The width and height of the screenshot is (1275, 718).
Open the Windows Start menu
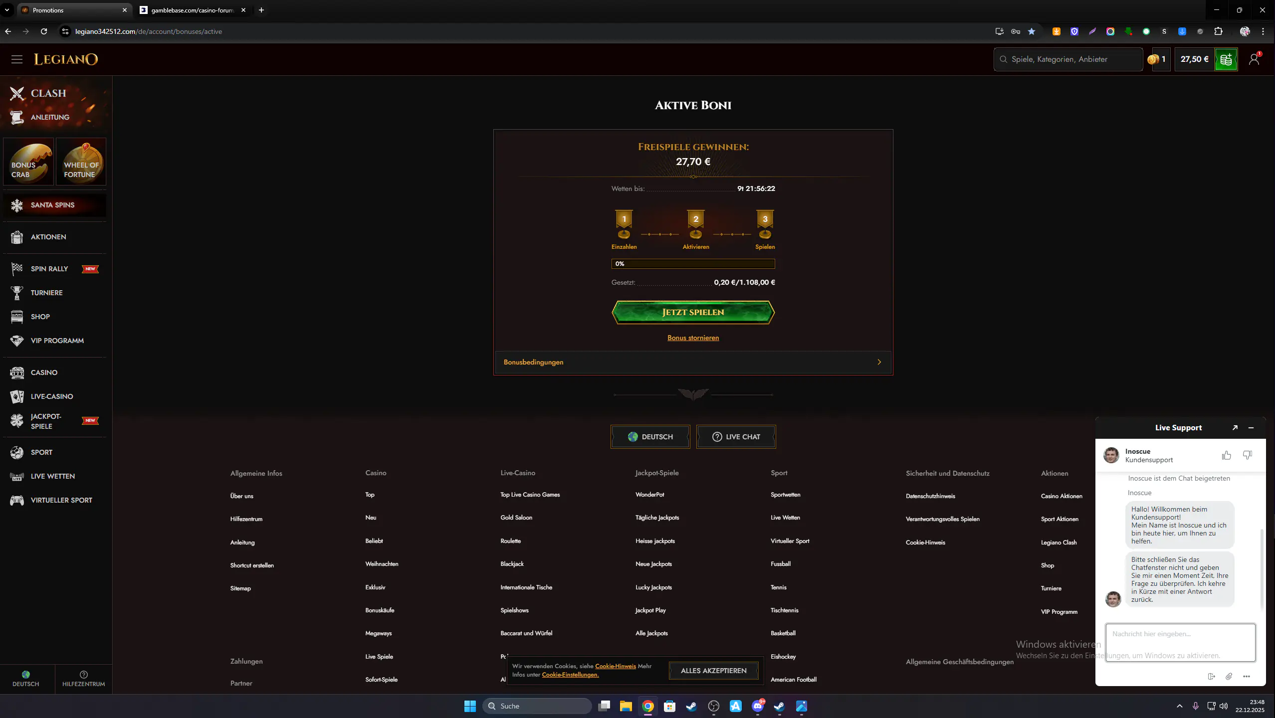pos(470,706)
